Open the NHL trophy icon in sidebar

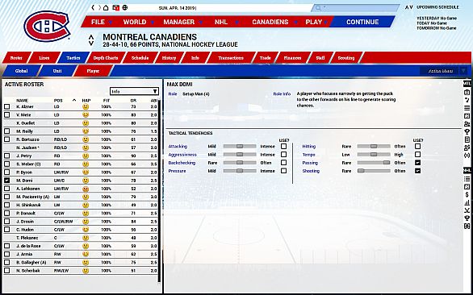click(467, 218)
